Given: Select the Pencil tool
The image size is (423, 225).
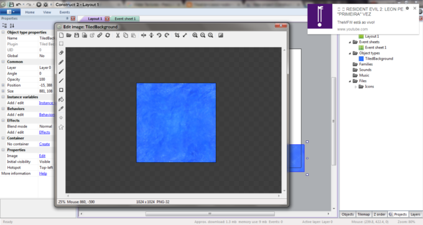Looking at the screenshot, I should point(61,62).
